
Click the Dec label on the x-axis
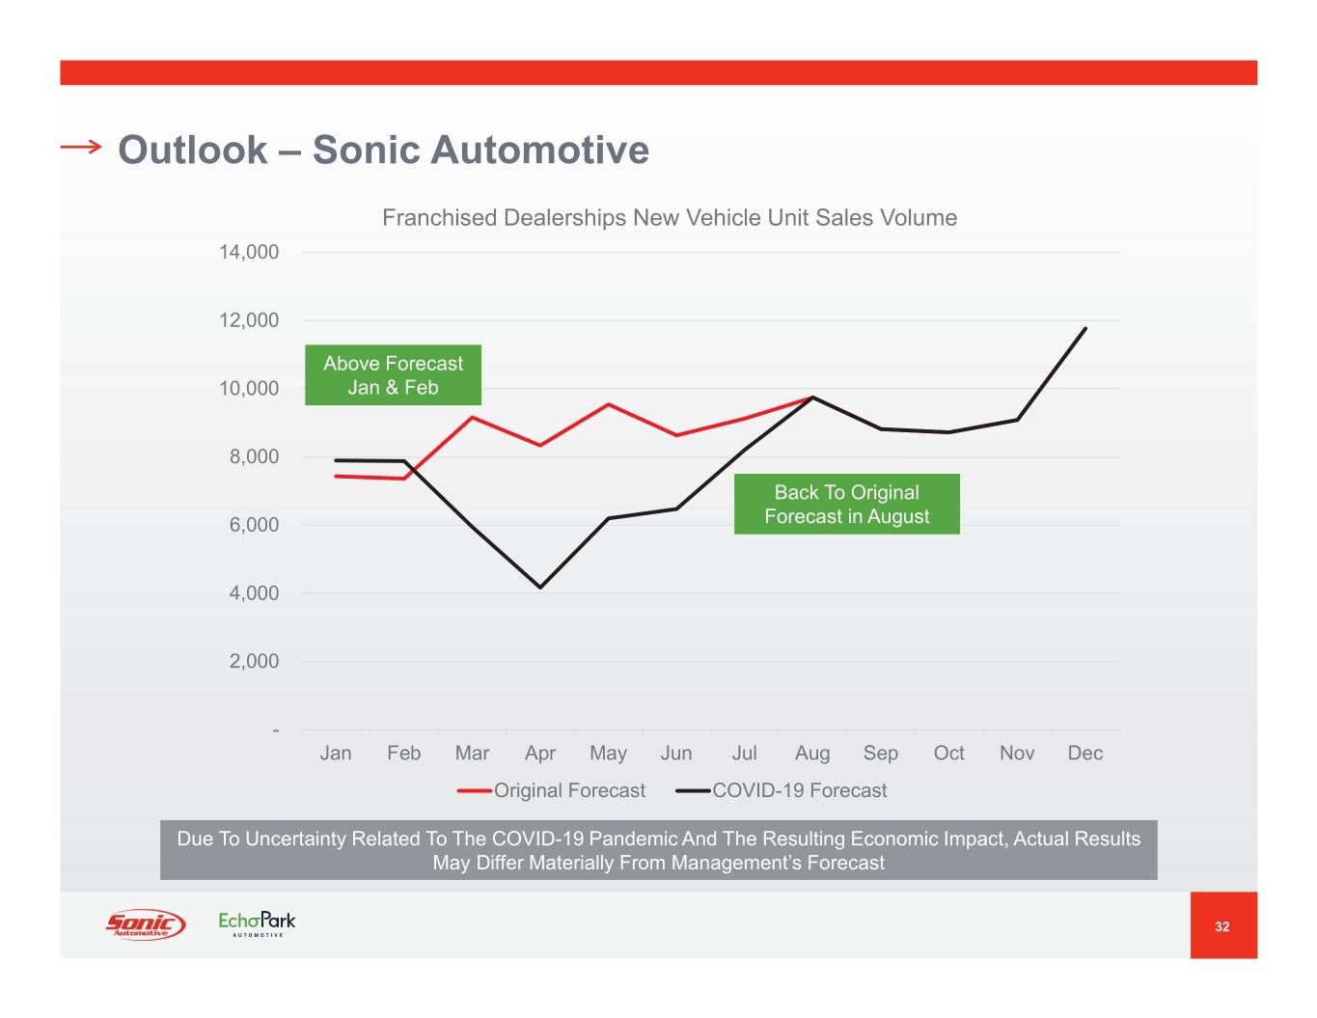[1084, 754]
